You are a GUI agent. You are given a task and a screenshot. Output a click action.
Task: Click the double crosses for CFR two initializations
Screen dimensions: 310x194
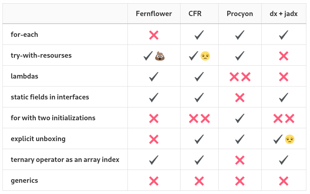pos(199,119)
